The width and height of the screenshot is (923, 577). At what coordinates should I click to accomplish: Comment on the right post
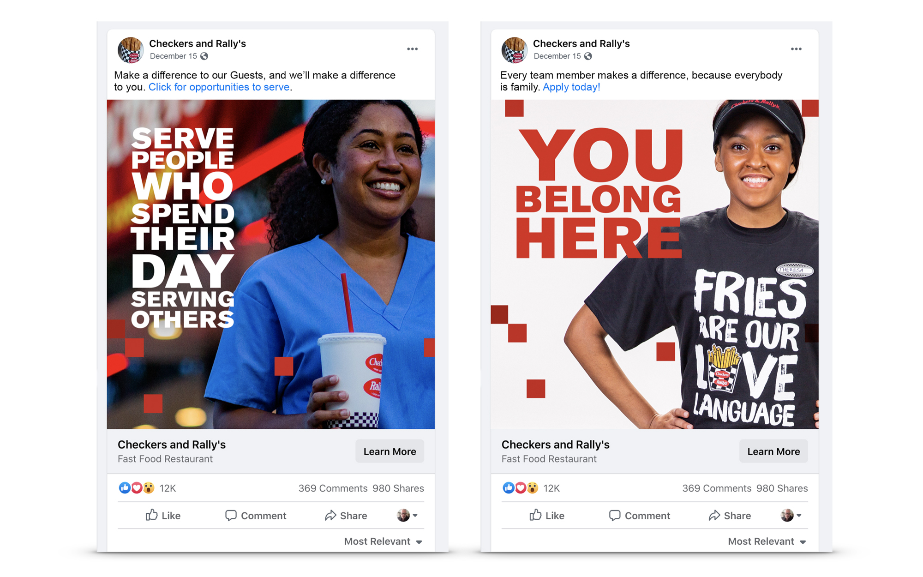point(640,515)
